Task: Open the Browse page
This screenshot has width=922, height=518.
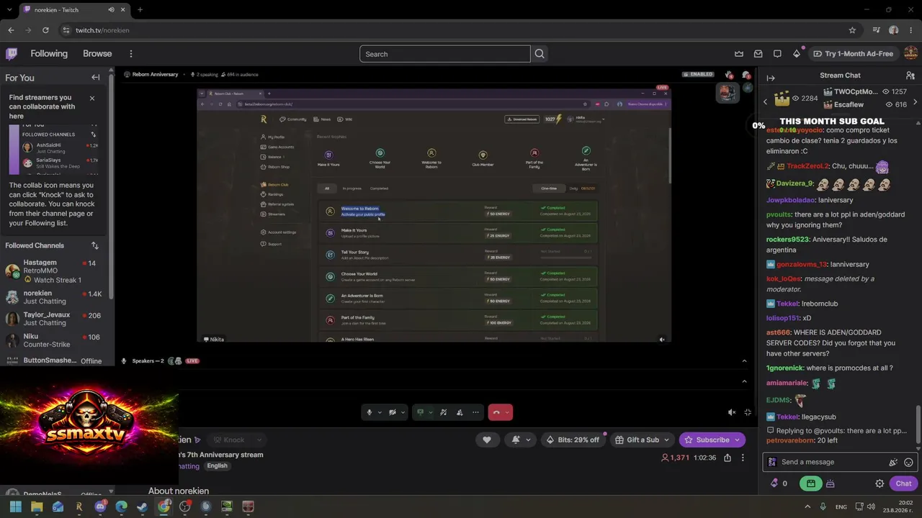Action: (97, 54)
